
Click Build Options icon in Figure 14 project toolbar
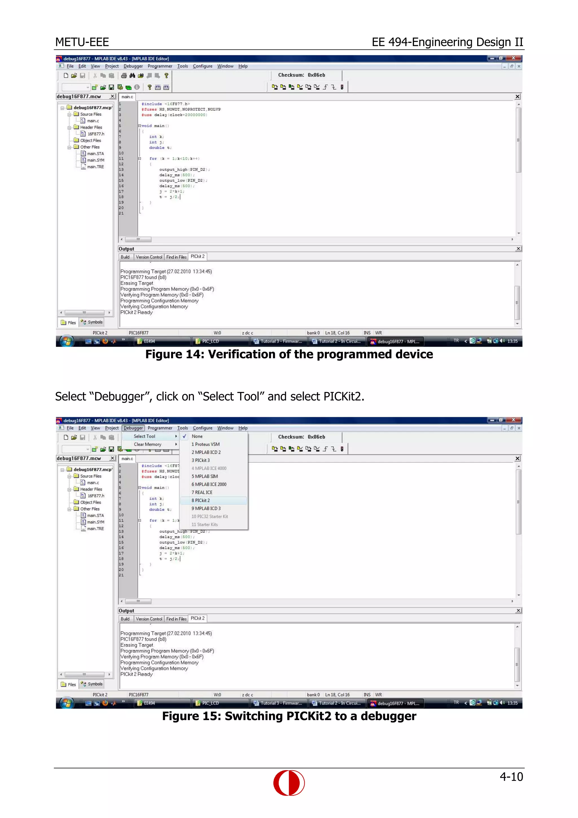pos(120,87)
